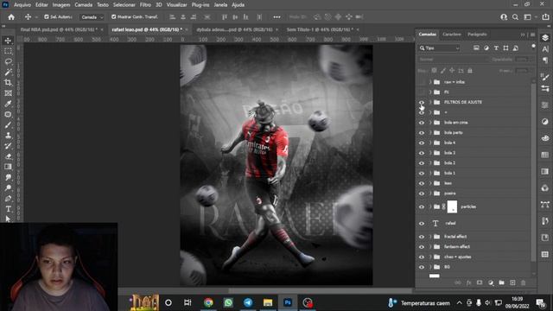Switch to the Parágrafo panel tab

[477, 35]
